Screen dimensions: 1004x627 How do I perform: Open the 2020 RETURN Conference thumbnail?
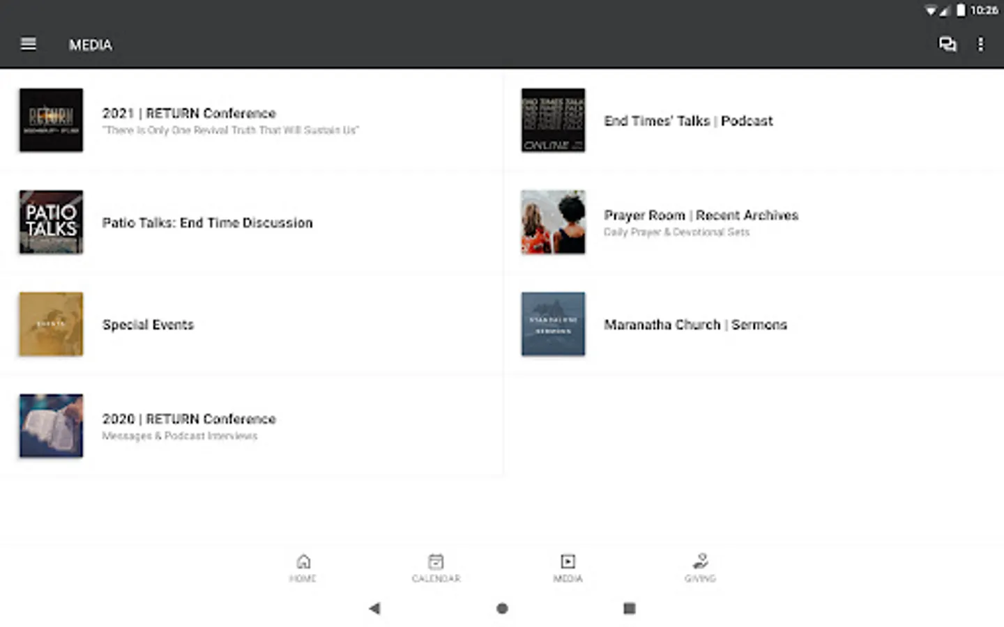pos(51,426)
